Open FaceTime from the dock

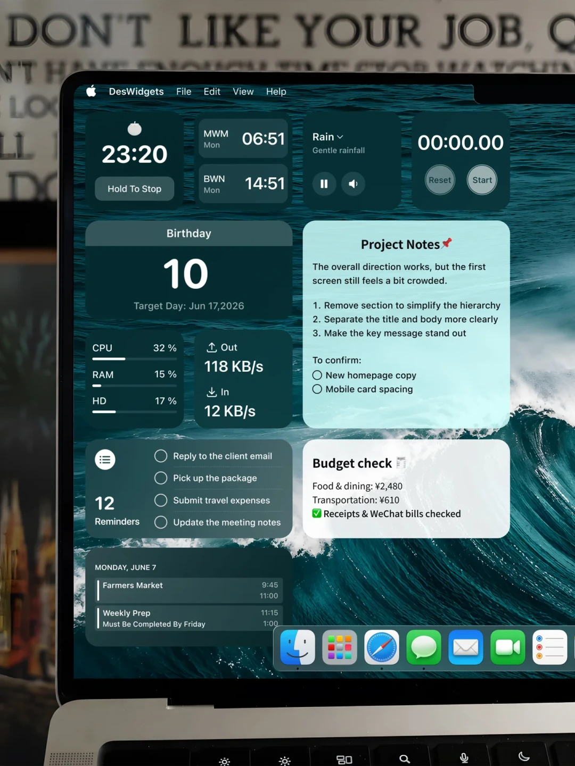coord(508,647)
